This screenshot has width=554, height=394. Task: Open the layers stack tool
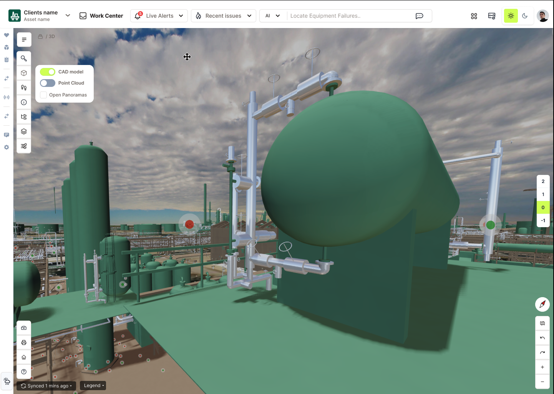[24, 131]
